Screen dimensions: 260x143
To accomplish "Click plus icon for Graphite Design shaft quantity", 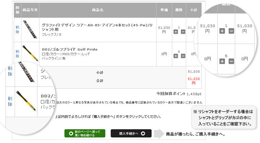I will [176, 32].
